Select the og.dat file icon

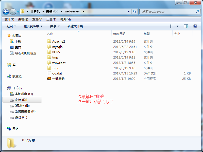[49, 73]
